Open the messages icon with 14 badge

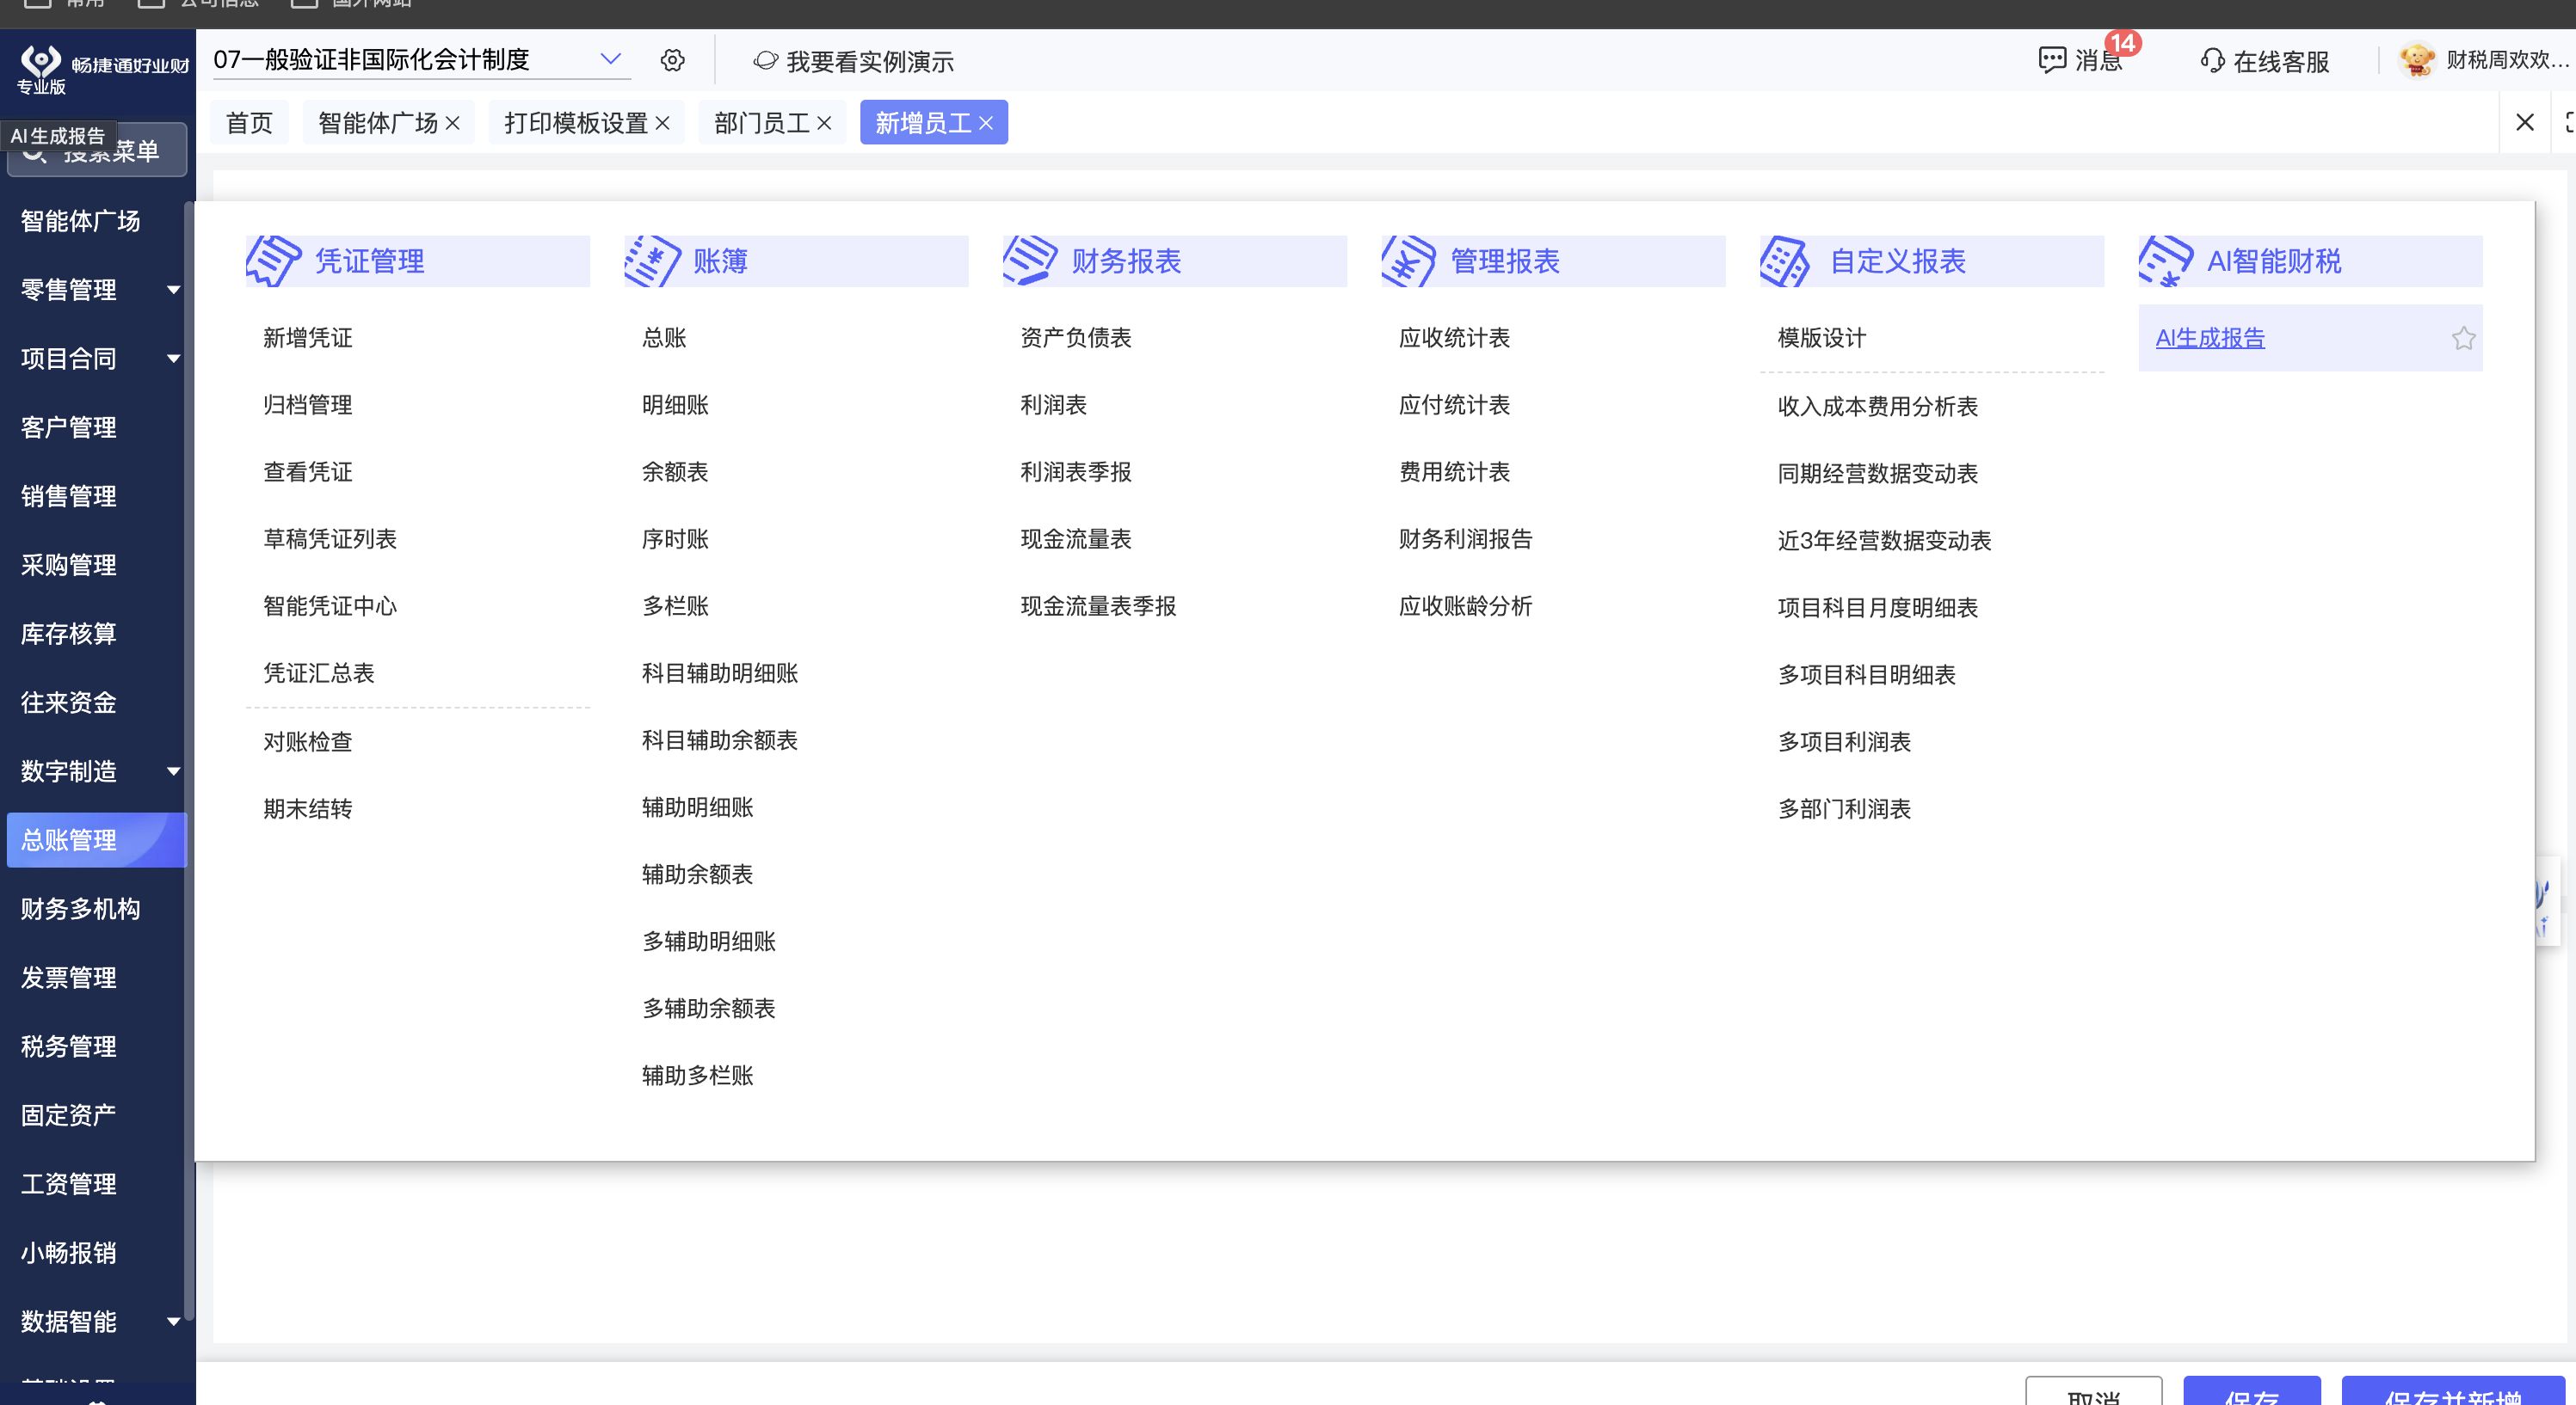click(2052, 60)
